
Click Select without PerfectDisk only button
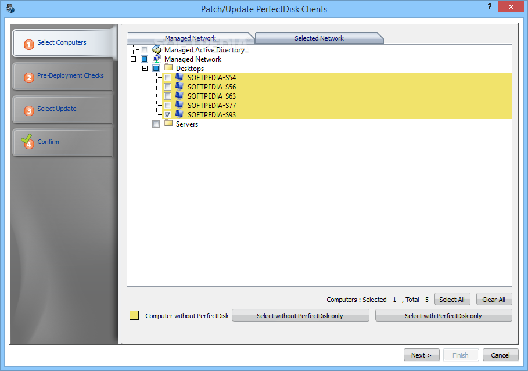coord(300,315)
